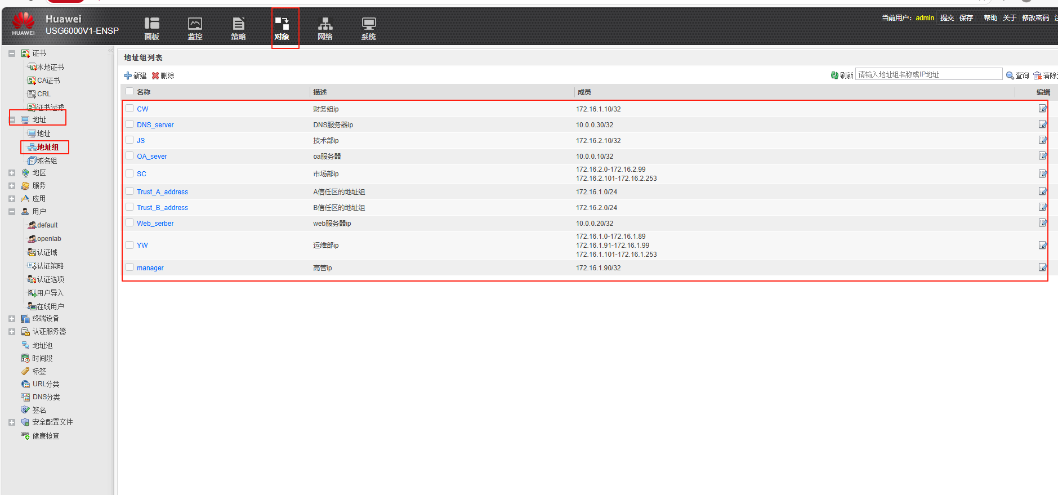Expand the 服务 tree node
Screen dimensions: 1058x495
point(12,185)
